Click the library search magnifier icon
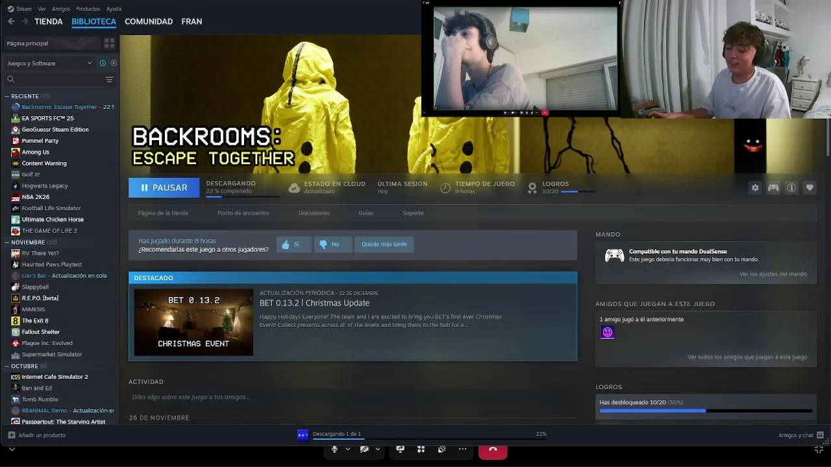This screenshot has width=831, height=467. (x=10, y=79)
